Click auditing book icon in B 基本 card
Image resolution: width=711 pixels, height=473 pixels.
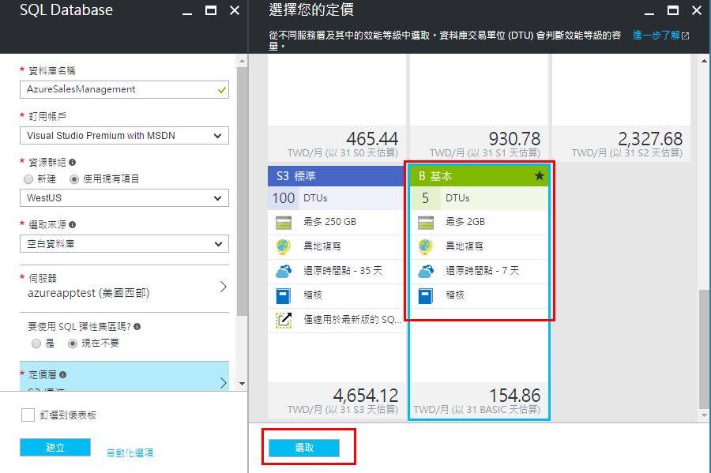click(x=426, y=296)
